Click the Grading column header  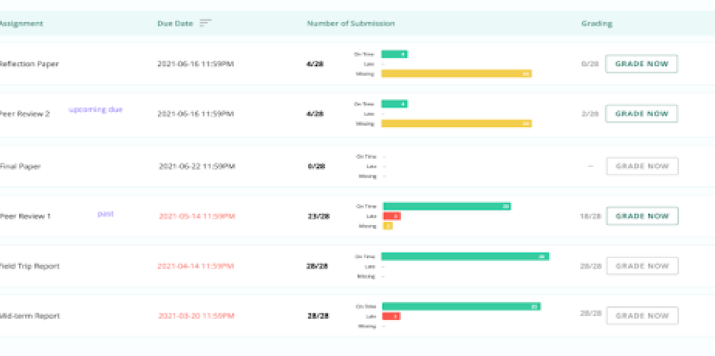click(596, 23)
